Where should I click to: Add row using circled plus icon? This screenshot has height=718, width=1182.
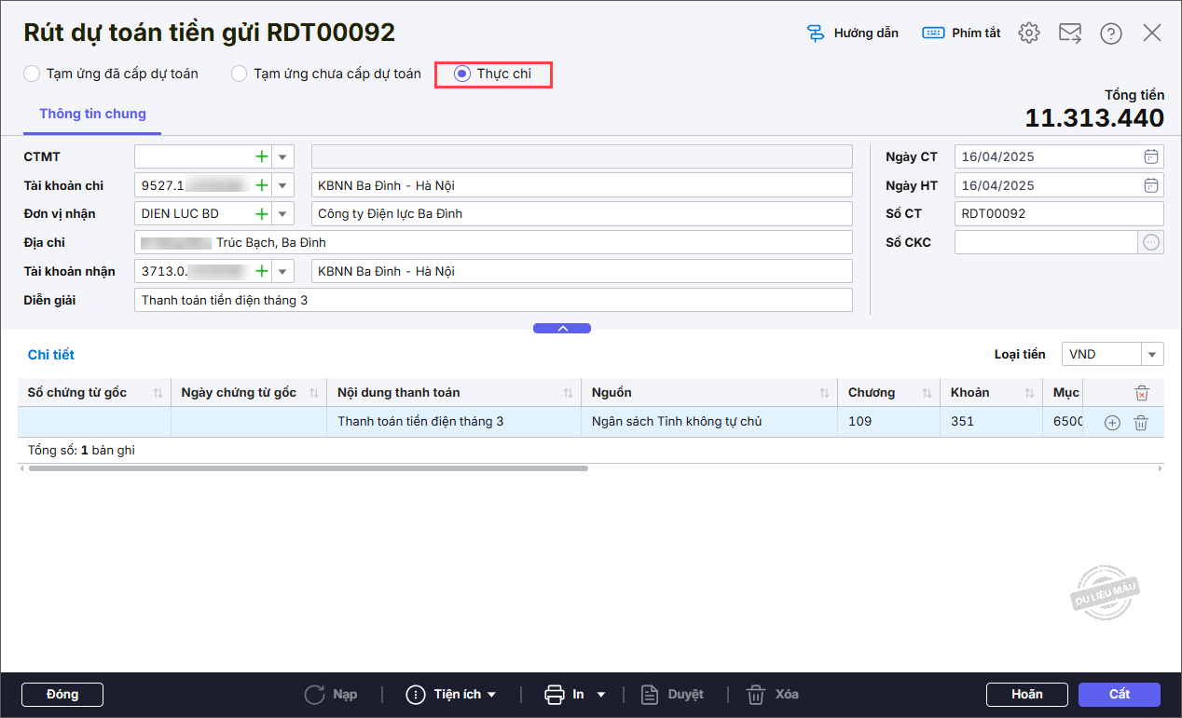pos(1112,423)
